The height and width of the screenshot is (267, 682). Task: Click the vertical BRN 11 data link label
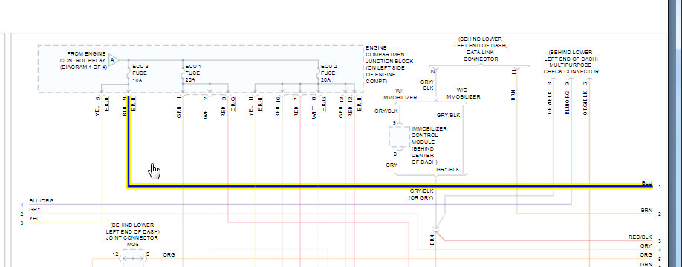513,85
